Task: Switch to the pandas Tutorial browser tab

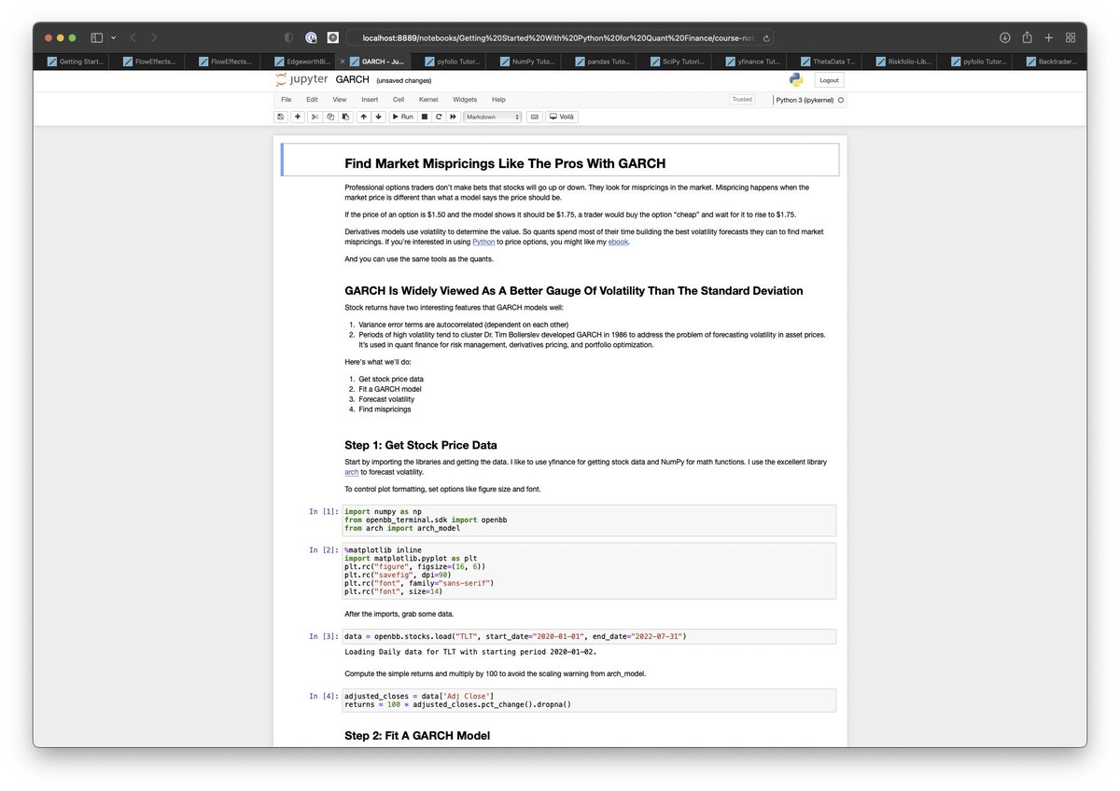Action: (600, 62)
